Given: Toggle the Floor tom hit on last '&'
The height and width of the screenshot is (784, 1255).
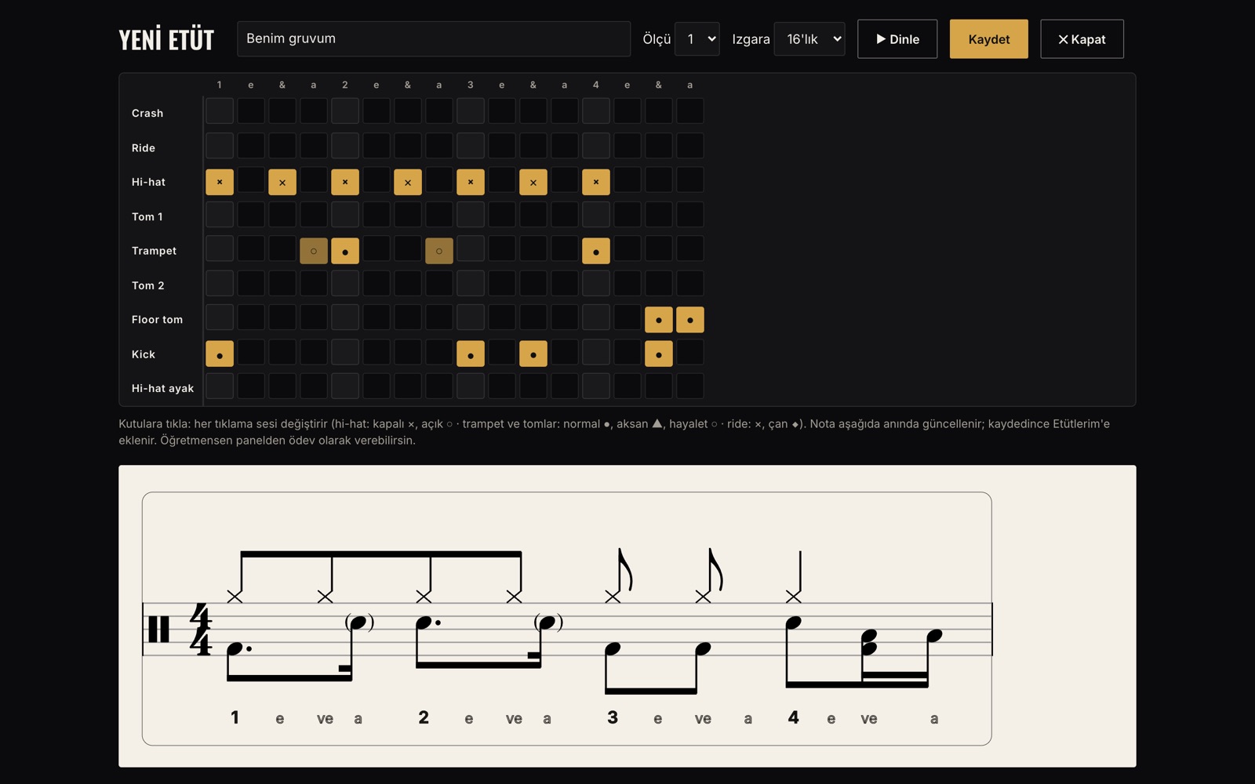Looking at the screenshot, I should [659, 320].
